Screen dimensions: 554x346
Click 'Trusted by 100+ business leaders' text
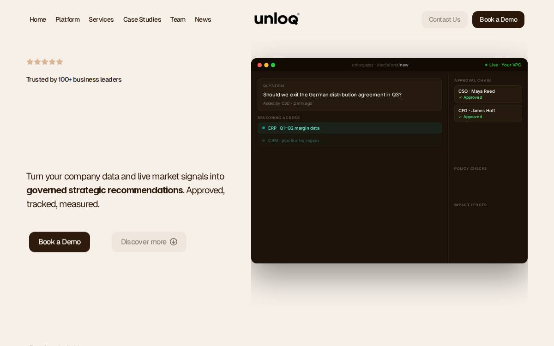coord(74,79)
